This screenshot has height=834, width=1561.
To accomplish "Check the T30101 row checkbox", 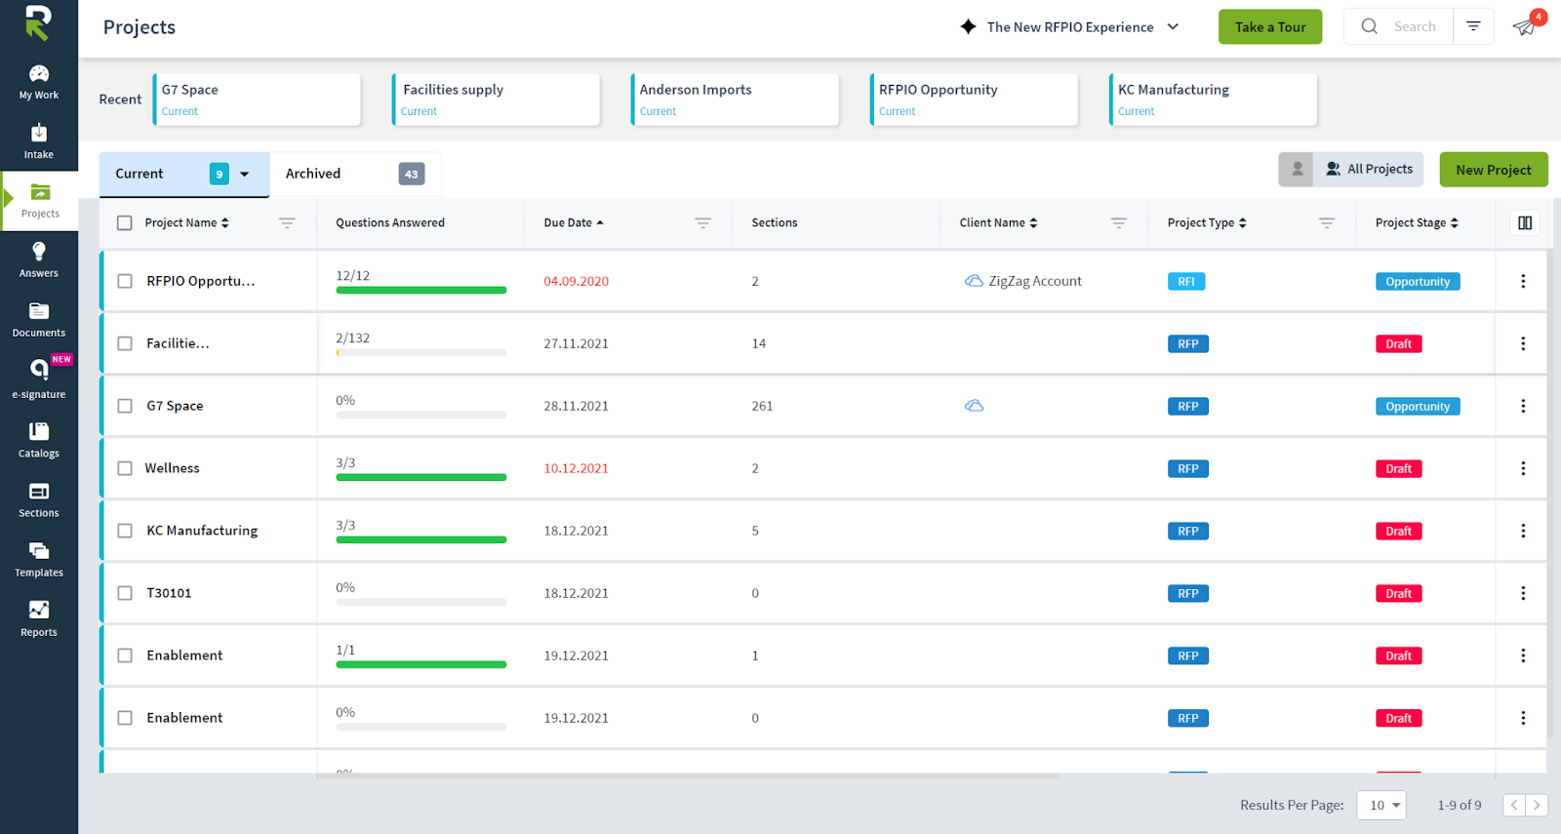I will 125,593.
